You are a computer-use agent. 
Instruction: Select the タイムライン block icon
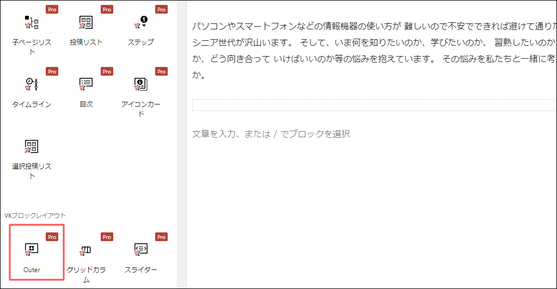click(32, 91)
